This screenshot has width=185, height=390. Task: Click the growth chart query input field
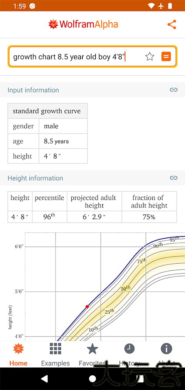[x=77, y=57]
